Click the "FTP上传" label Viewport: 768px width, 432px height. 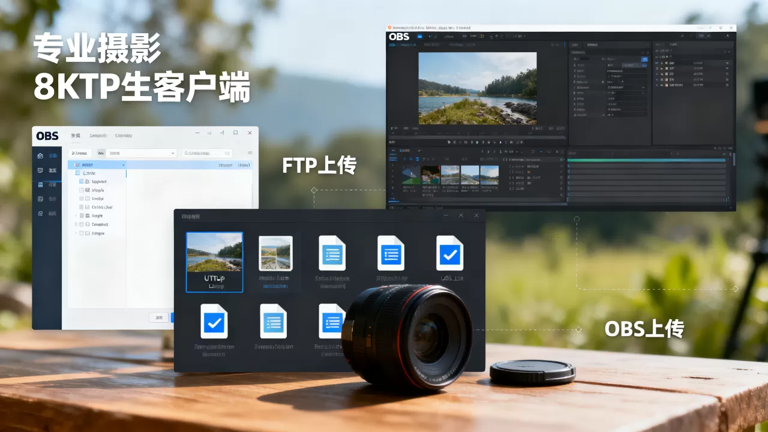coord(319,165)
